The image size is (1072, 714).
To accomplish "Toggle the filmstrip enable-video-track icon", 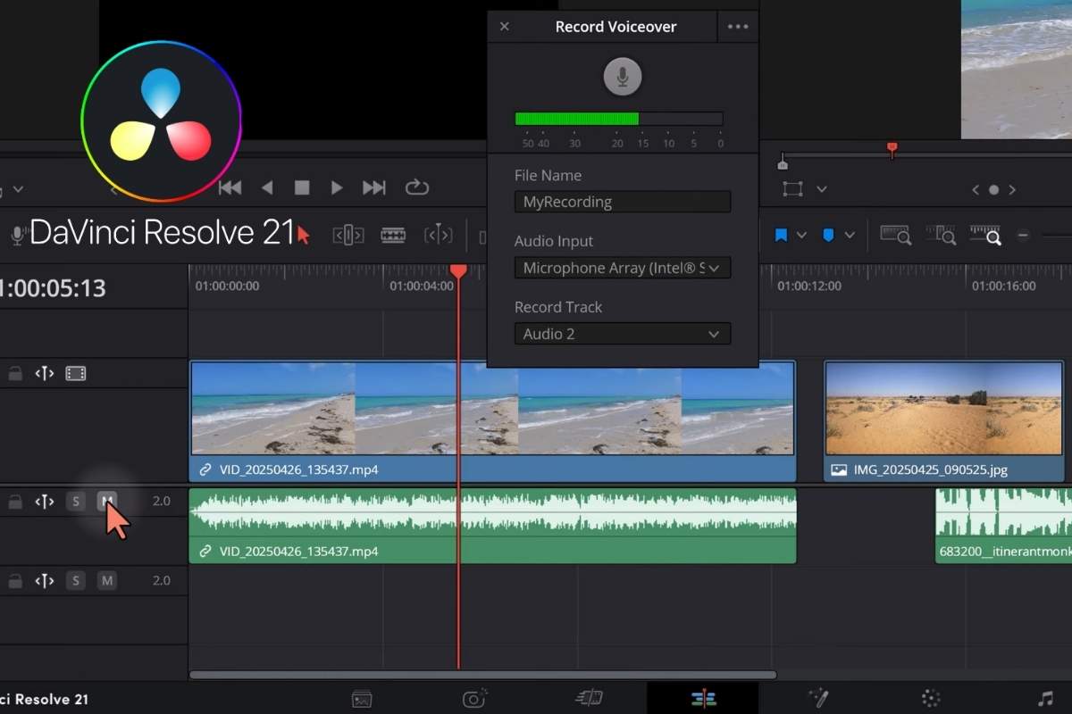I will tap(76, 374).
